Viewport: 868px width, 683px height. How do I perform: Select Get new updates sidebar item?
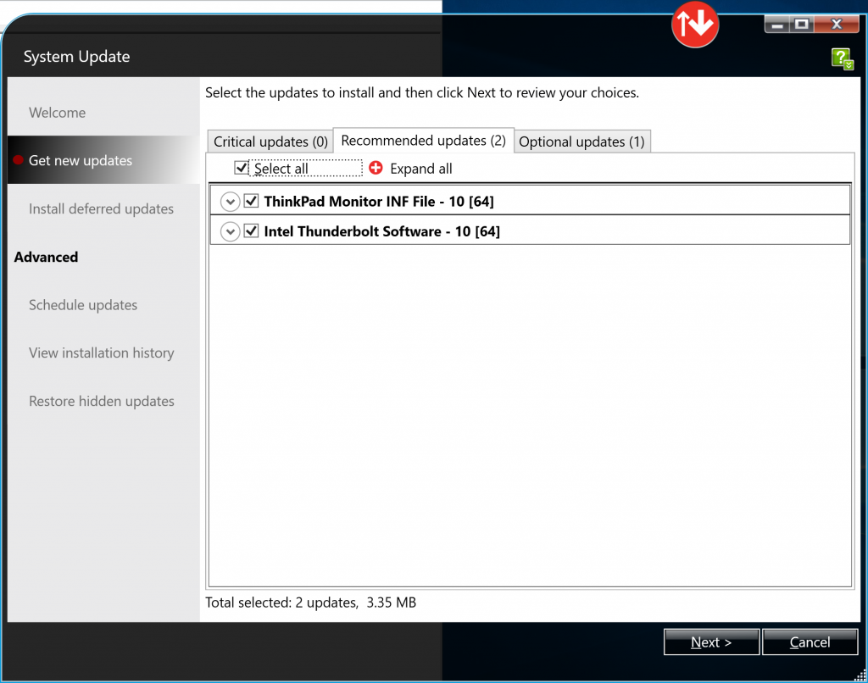[103, 160]
